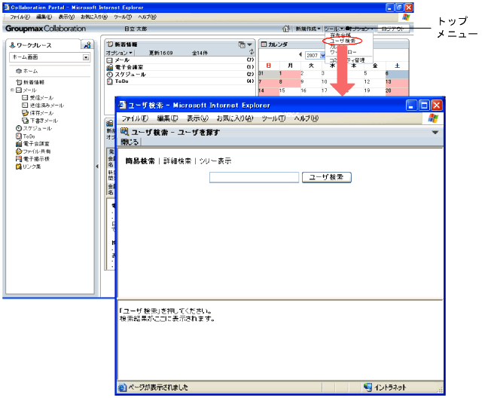Open ToDo in the sidebar tree
The height and width of the screenshot is (398, 491).
[29, 136]
